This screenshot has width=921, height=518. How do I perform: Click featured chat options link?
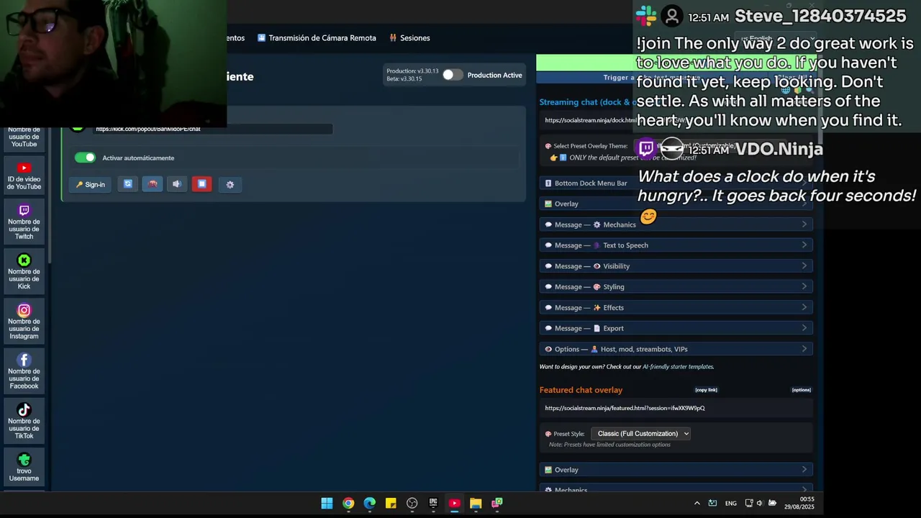click(801, 390)
